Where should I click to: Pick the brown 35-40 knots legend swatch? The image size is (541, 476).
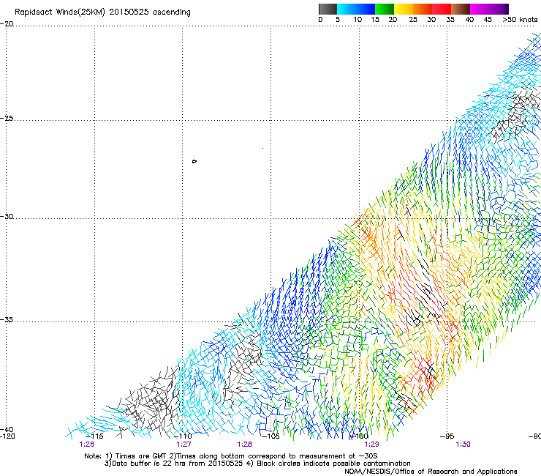[461, 9]
